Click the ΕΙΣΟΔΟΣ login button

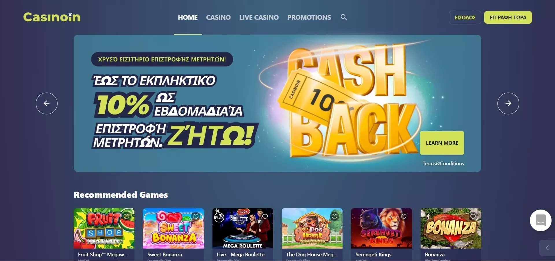point(465,17)
